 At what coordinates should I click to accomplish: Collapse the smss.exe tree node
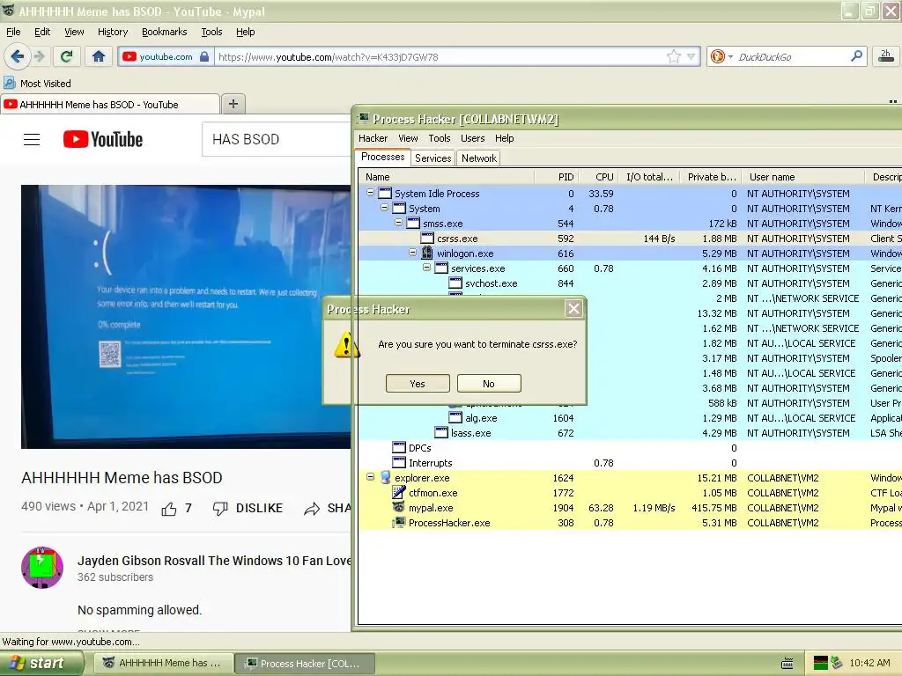[399, 223]
